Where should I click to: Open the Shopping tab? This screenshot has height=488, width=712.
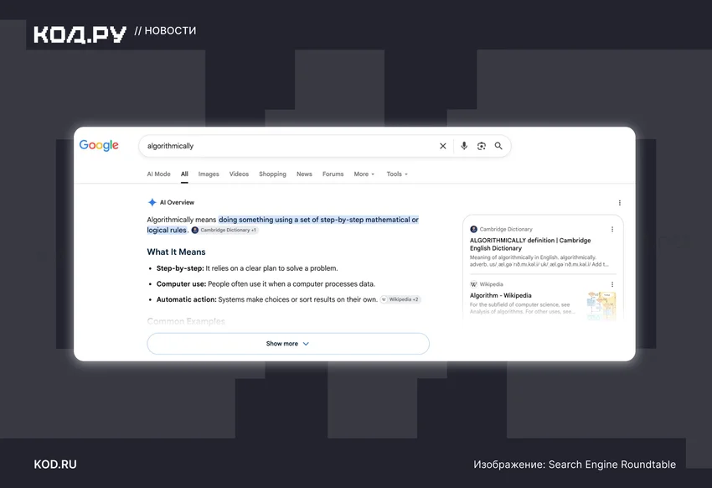point(272,174)
